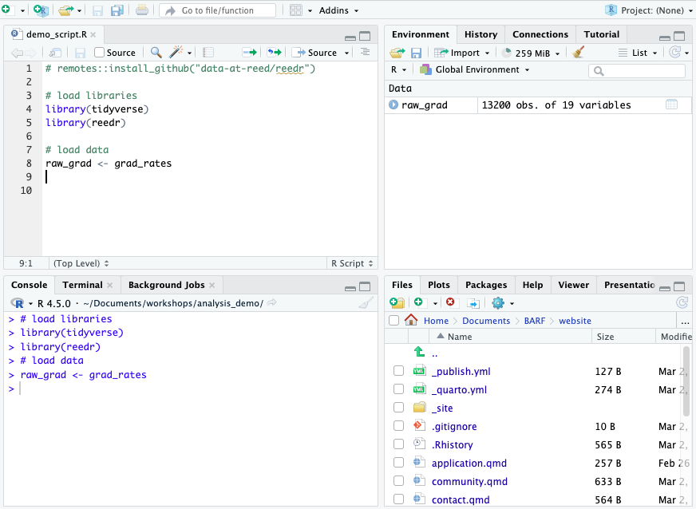Switch to the Terminal tab
The width and height of the screenshot is (696, 509).
click(82, 285)
